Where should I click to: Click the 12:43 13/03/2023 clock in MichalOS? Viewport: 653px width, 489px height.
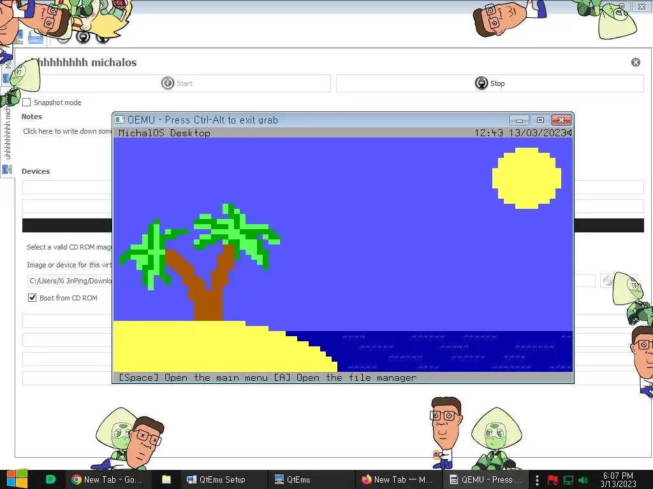pos(520,132)
